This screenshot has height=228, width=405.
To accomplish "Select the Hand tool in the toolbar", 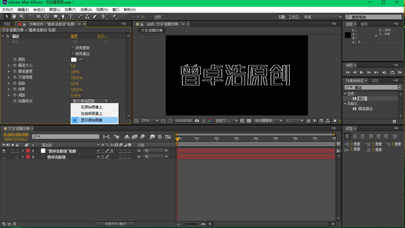I will (14, 17).
